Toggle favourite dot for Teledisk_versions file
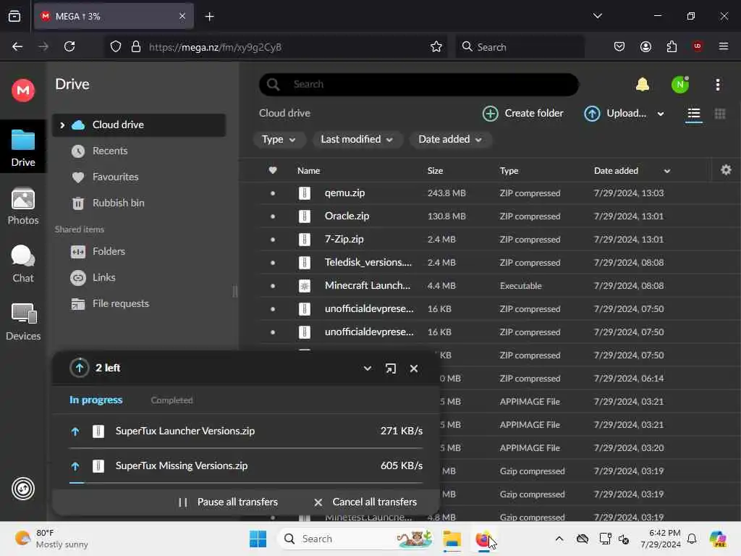Viewport: 741px width, 556px height. tap(273, 263)
